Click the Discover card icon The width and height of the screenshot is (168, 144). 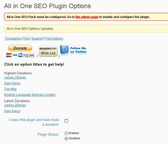click(26, 55)
